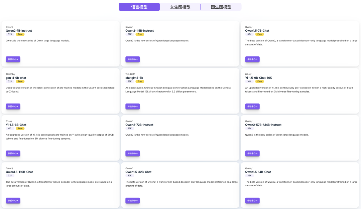The height and width of the screenshot is (209, 361).
Task: Launch 体验中心 for Qwen1.5-7B-Chat
Action: 252,59
